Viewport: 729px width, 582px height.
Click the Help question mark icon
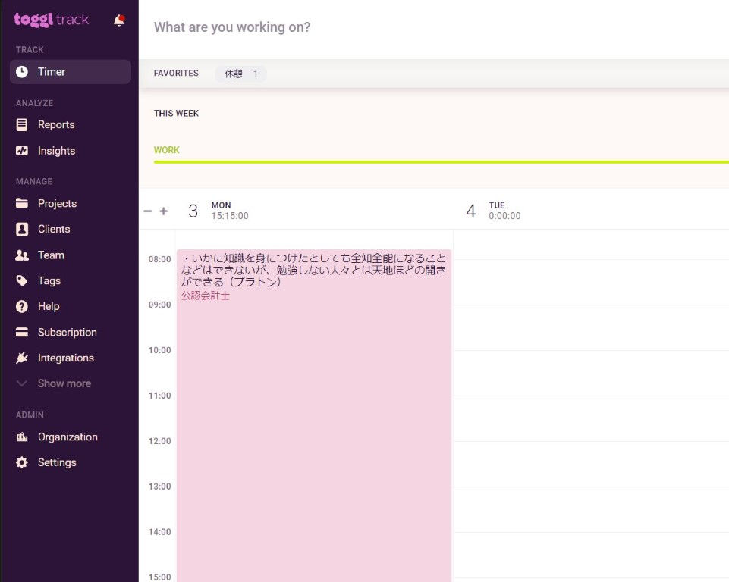point(22,307)
